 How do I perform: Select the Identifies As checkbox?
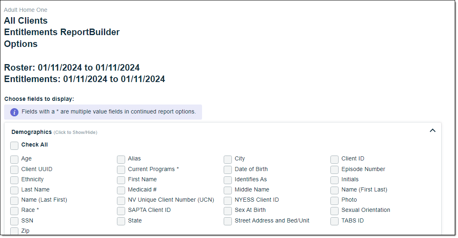coord(228,180)
